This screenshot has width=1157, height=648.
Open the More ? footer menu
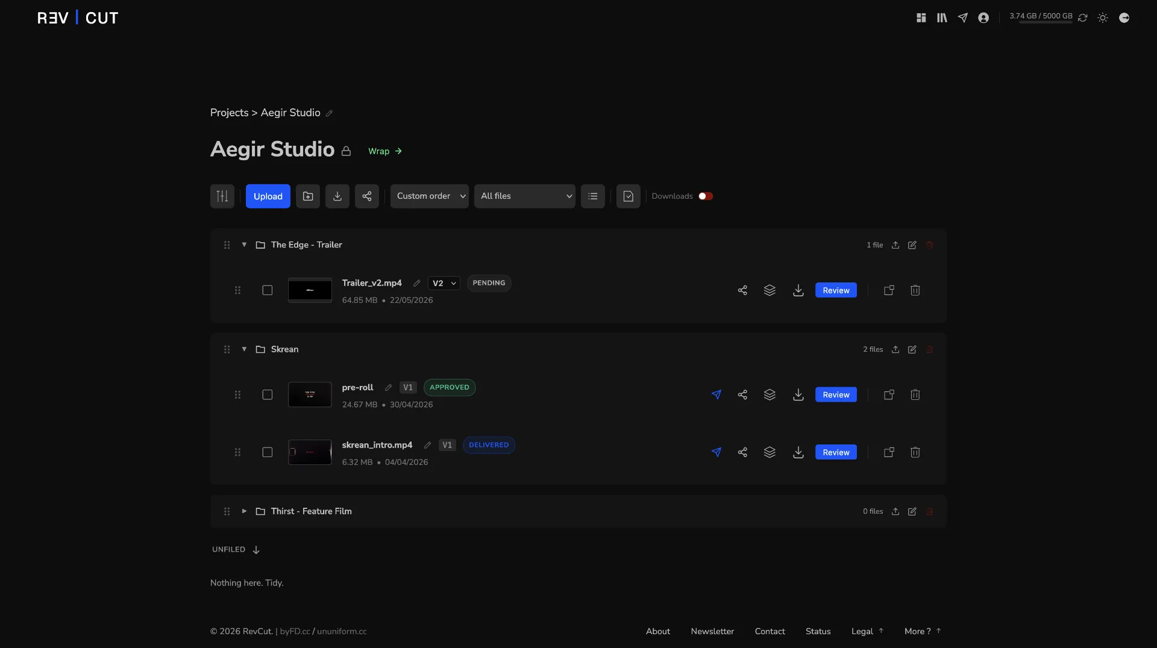click(x=923, y=631)
